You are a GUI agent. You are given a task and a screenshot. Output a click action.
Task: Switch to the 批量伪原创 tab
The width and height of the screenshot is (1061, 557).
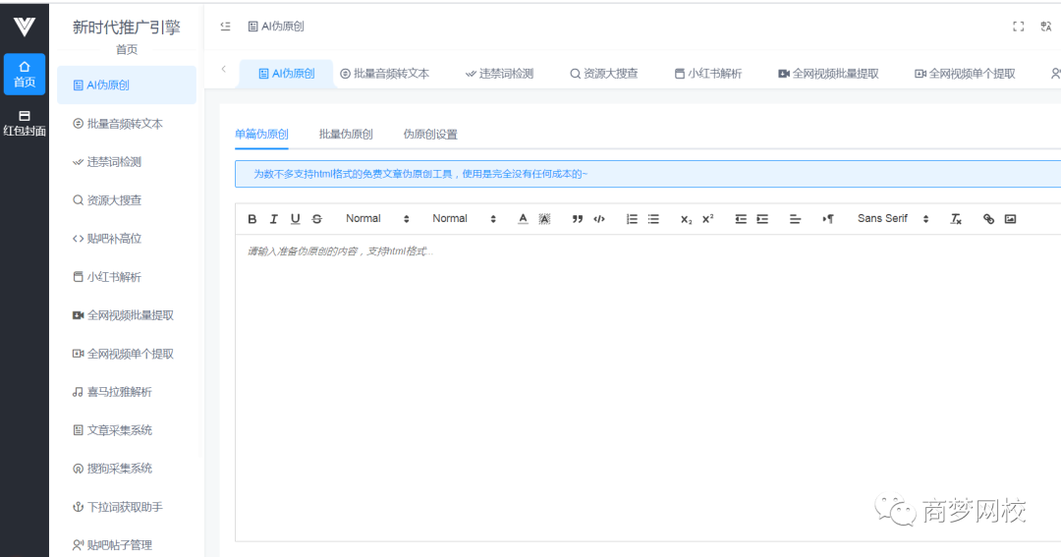click(x=346, y=134)
